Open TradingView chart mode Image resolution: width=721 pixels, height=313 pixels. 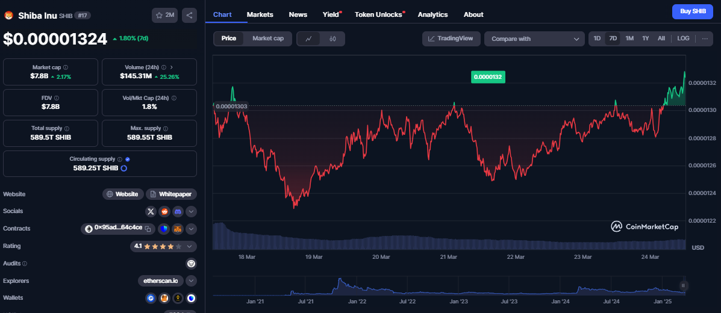tap(451, 39)
